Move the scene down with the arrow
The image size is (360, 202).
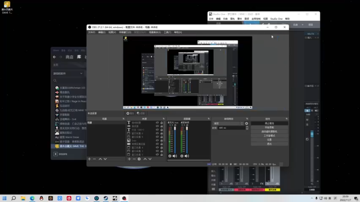105,159
